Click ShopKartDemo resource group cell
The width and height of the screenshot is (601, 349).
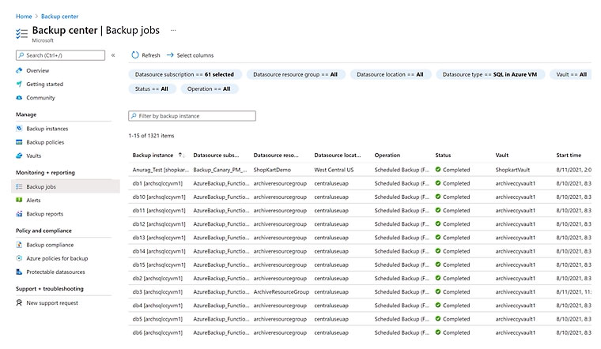pyautogui.click(x=272, y=170)
